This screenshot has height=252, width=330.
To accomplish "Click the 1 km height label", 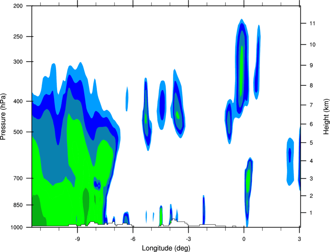I will pos(311,213).
